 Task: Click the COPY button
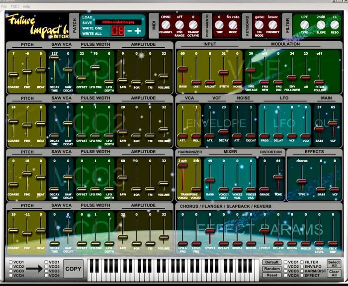pyautogui.click(x=73, y=269)
